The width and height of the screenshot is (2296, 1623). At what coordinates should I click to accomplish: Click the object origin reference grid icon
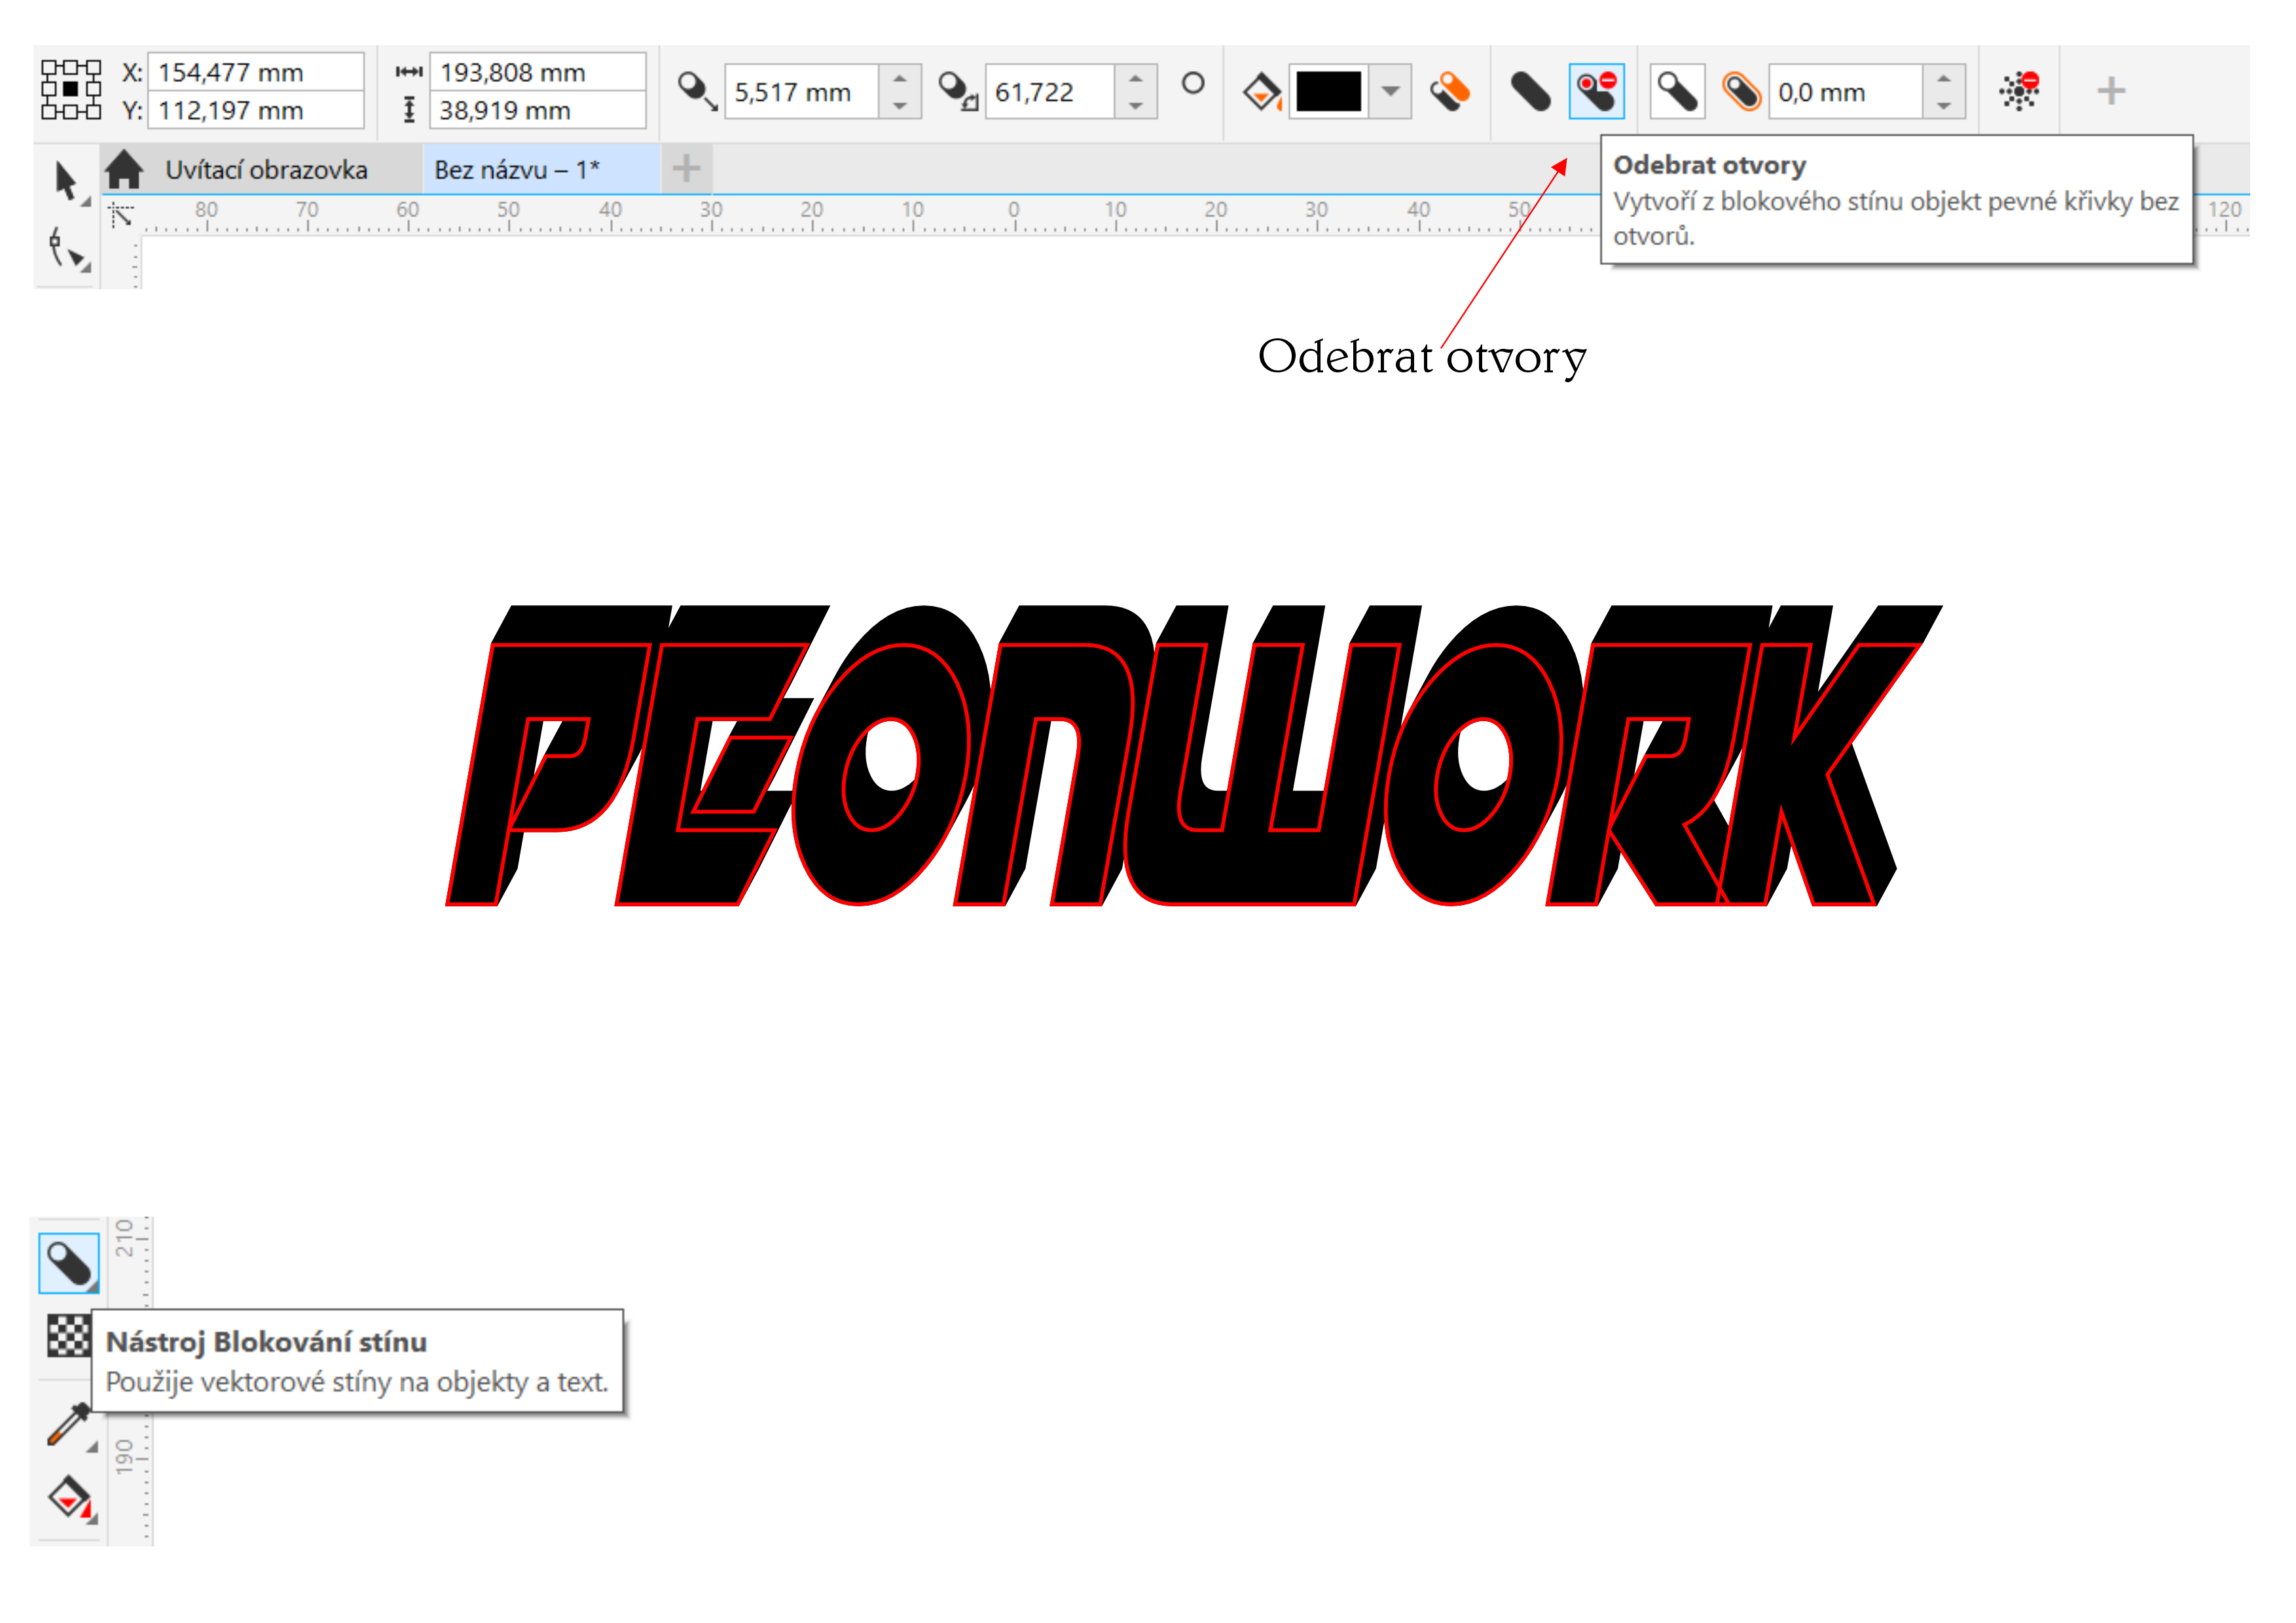tap(71, 90)
